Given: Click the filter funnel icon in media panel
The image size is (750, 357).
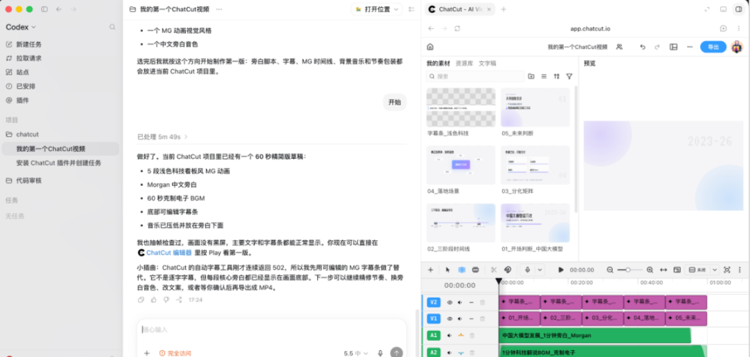Looking at the screenshot, I should pos(569,76).
